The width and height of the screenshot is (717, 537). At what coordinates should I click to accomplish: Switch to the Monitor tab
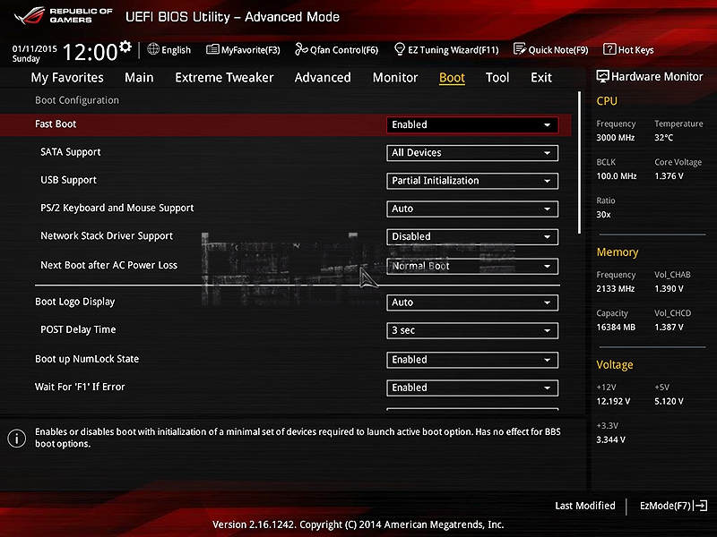pos(395,77)
